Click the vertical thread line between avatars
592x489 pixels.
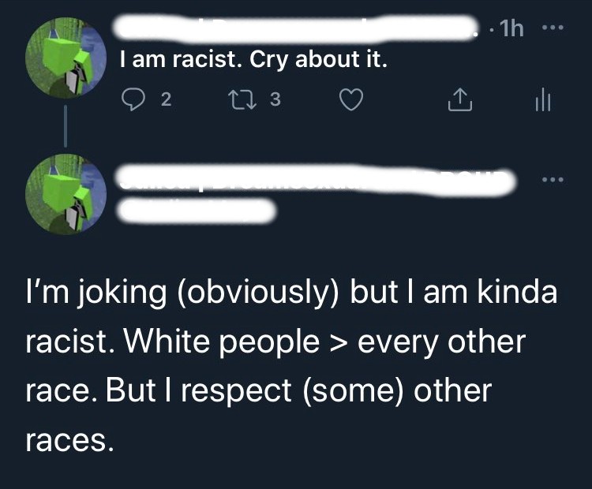(66, 126)
